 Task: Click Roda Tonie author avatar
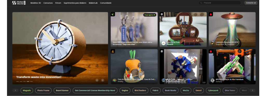click(x=163, y=80)
